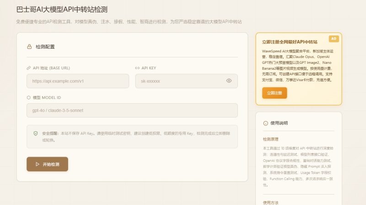Viewport: 366px width, 205px height.
Task: Click the 检测原理 subheading
Action: [x=270, y=139]
